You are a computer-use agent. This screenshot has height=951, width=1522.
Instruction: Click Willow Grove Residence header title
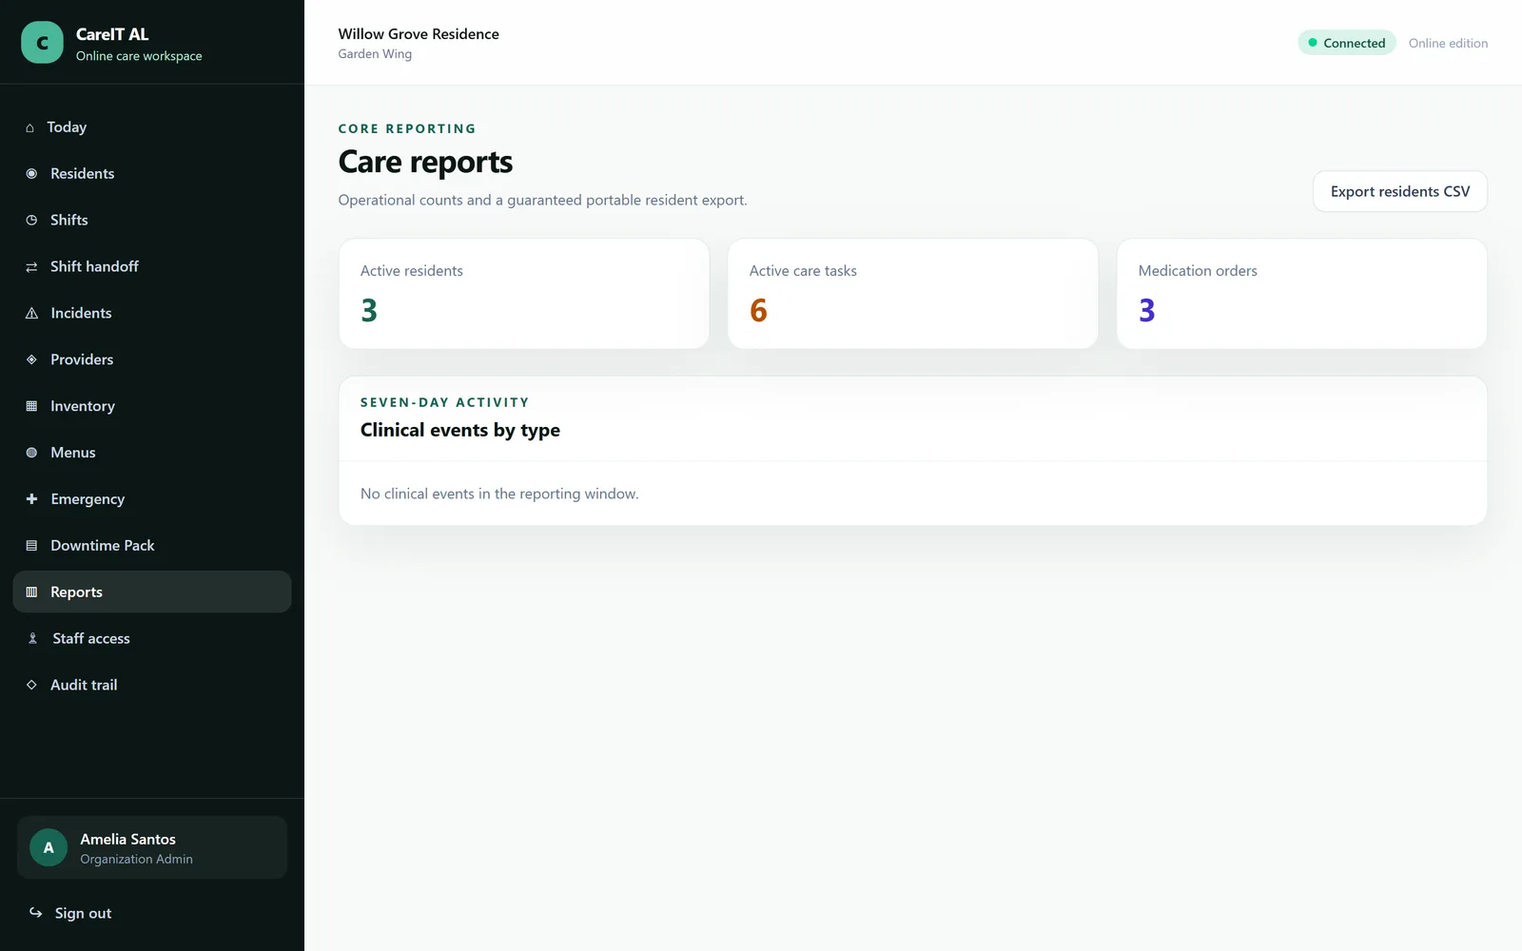[419, 34]
